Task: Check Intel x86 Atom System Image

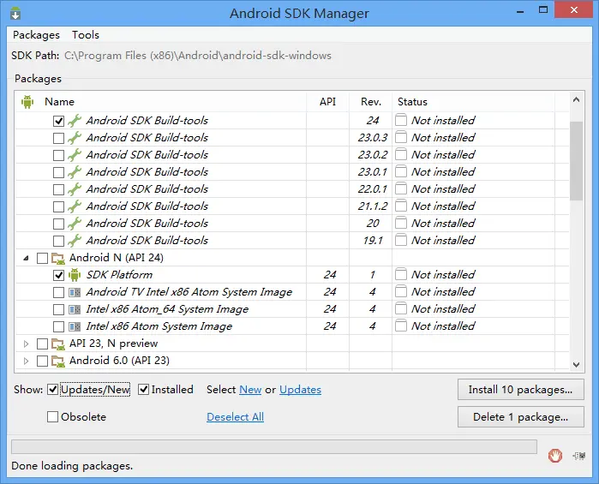Action: tap(58, 327)
